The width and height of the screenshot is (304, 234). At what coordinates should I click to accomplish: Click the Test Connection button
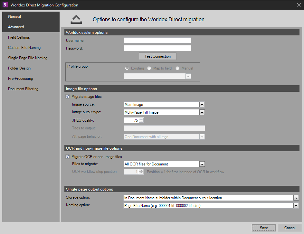(x=157, y=56)
